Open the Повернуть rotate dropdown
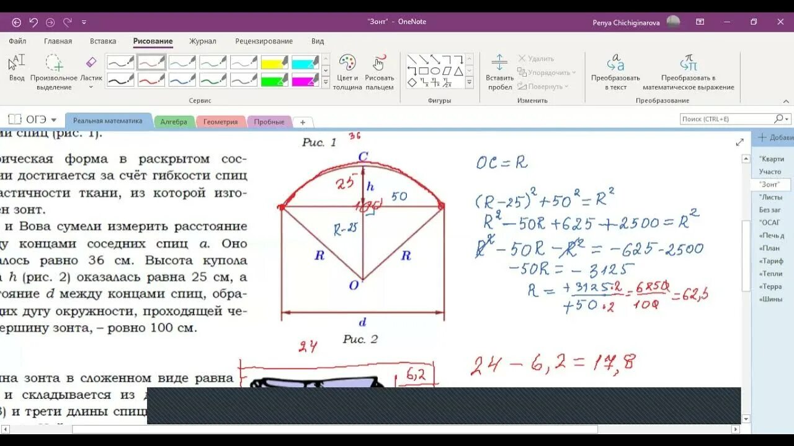 click(x=543, y=87)
